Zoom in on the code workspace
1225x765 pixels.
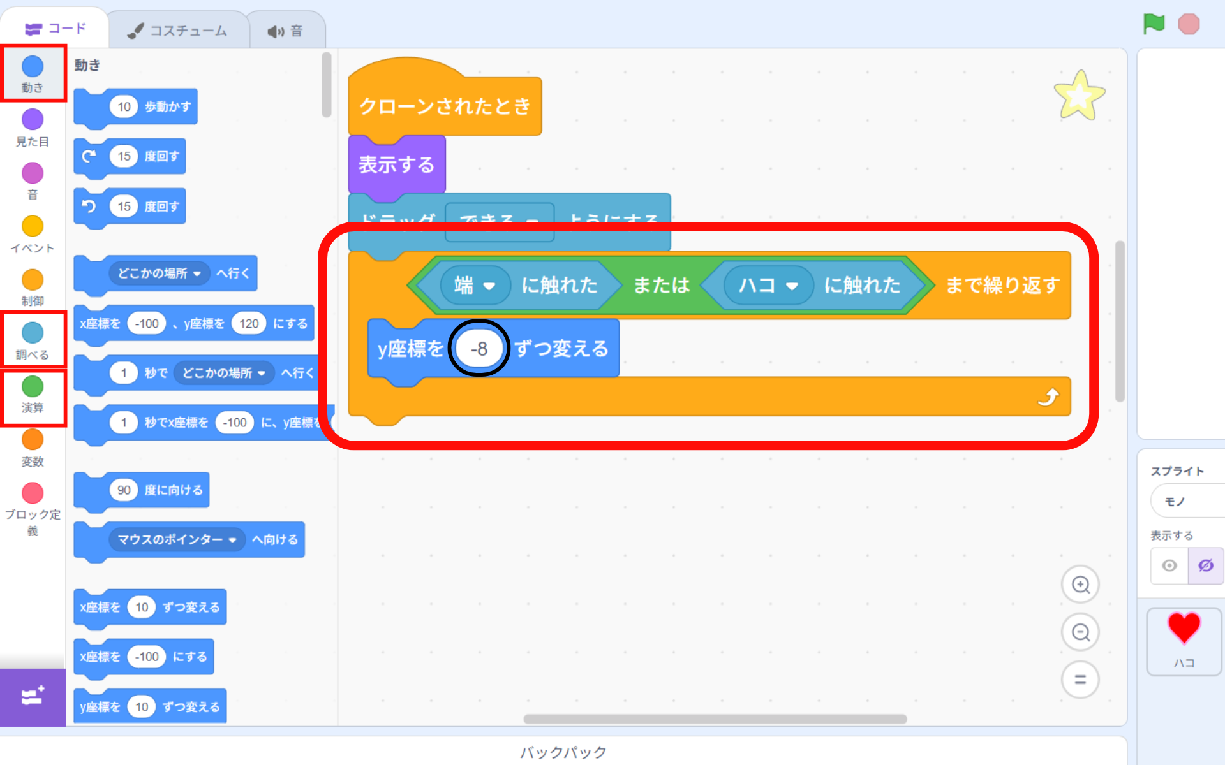click(1080, 585)
